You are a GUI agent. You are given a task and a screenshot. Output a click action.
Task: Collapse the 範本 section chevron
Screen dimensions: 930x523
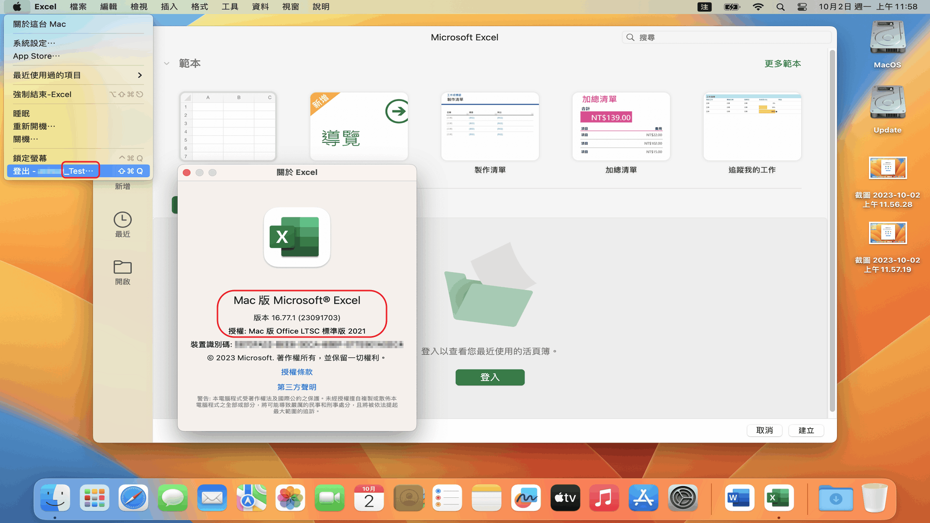pyautogui.click(x=167, y=63)
